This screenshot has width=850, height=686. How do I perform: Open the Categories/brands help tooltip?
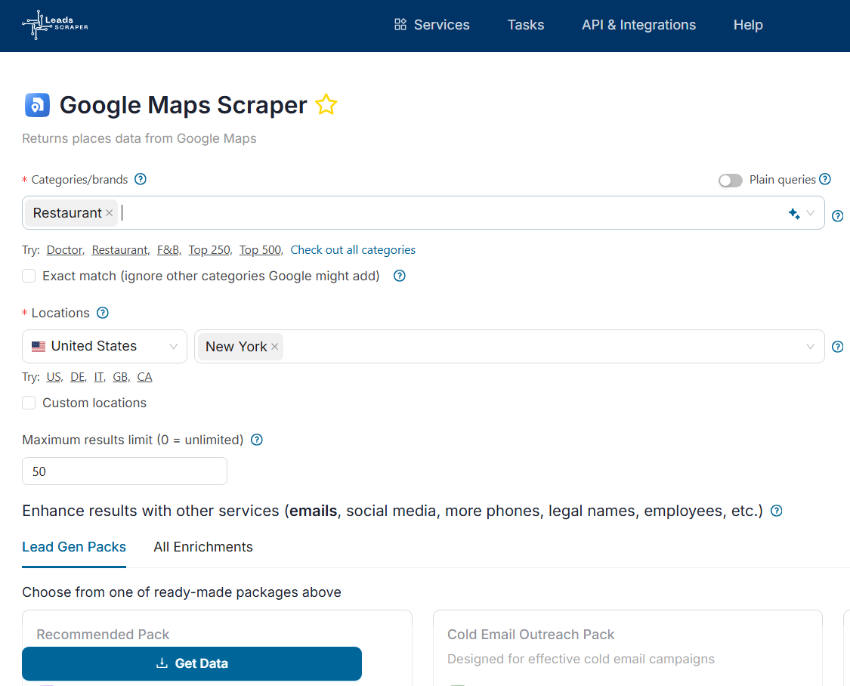tap(141, 179)
